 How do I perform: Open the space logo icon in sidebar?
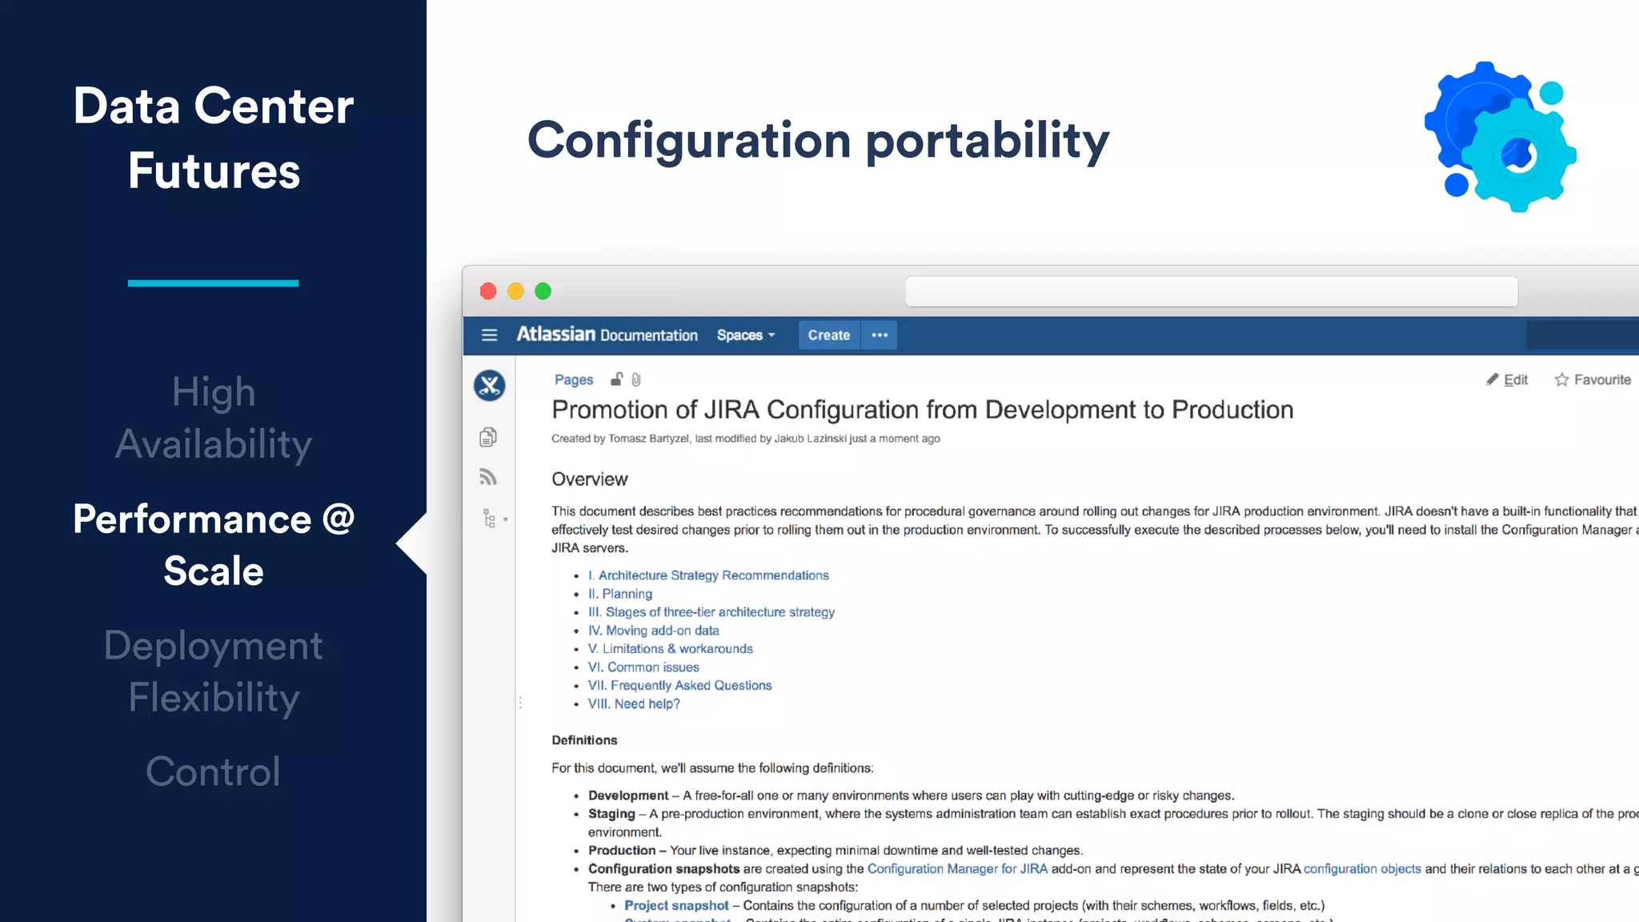[x=489, y=386]
